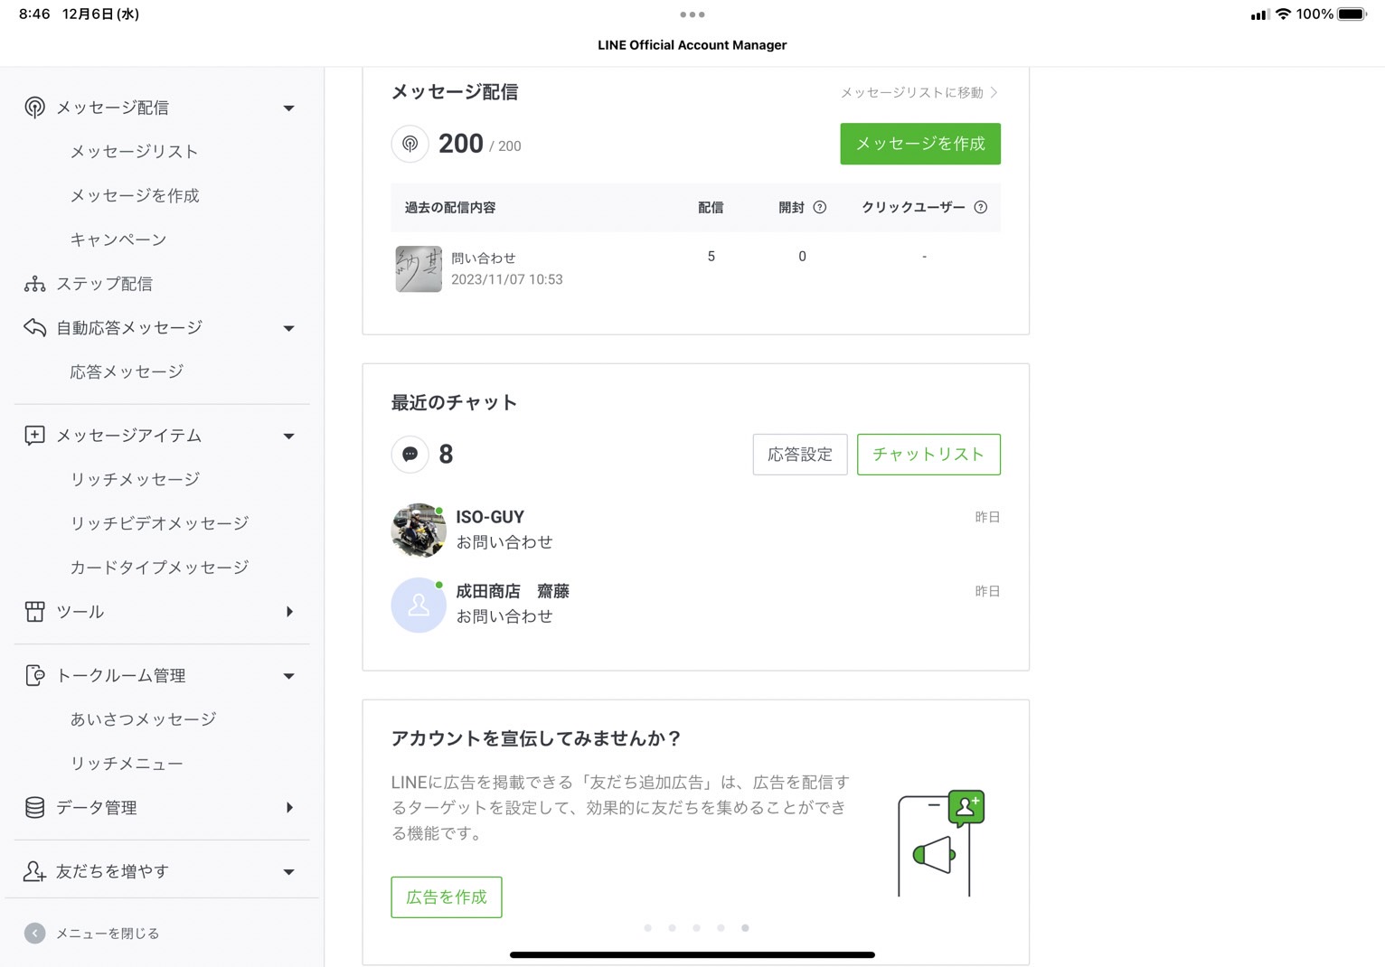Collapse the 友だちを増やす section arrow

288,872
